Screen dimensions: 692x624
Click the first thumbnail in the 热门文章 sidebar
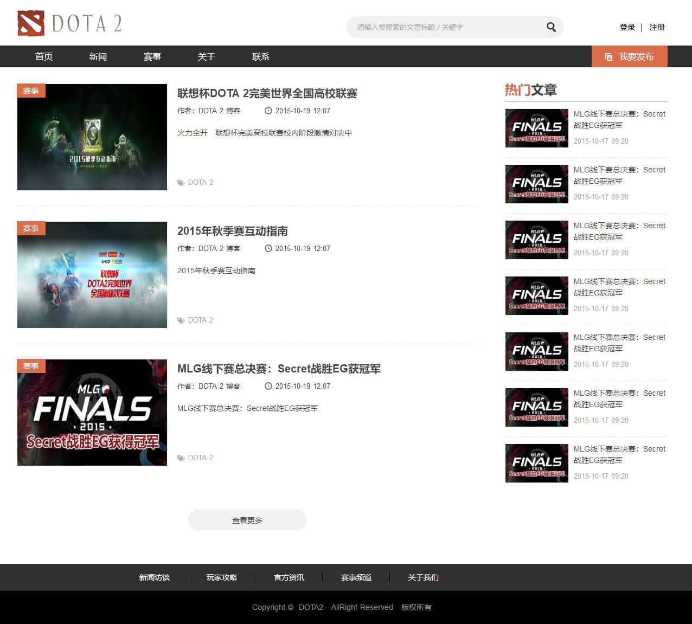click(x=536, y=128)
